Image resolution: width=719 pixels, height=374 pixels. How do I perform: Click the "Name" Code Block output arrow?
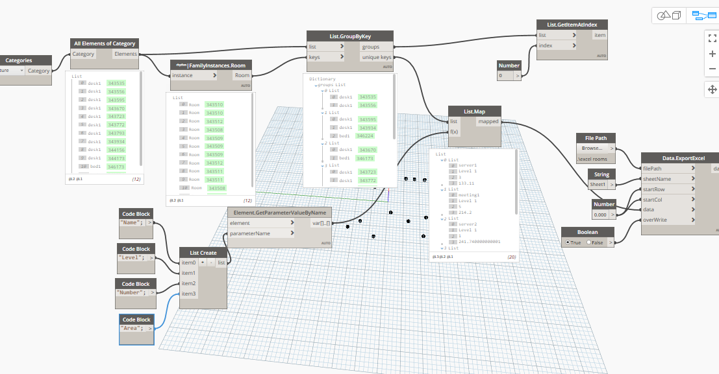150,222
